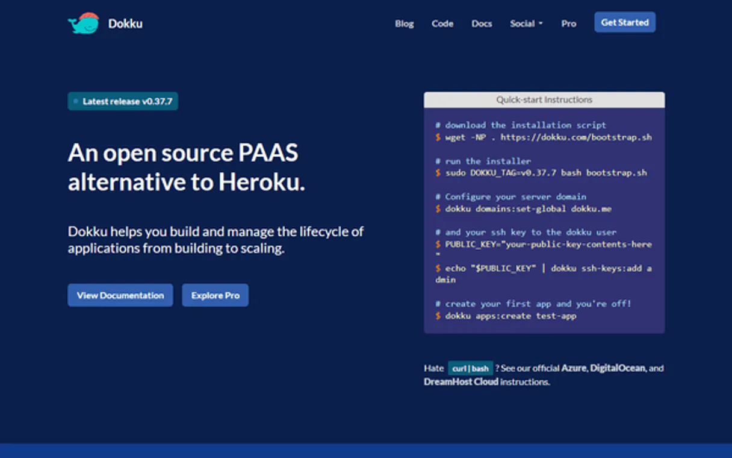Follow the DreamHost Cloud link
Image resolution: width=732 pixels, height=458 pixels.
(x=461, y=381)
